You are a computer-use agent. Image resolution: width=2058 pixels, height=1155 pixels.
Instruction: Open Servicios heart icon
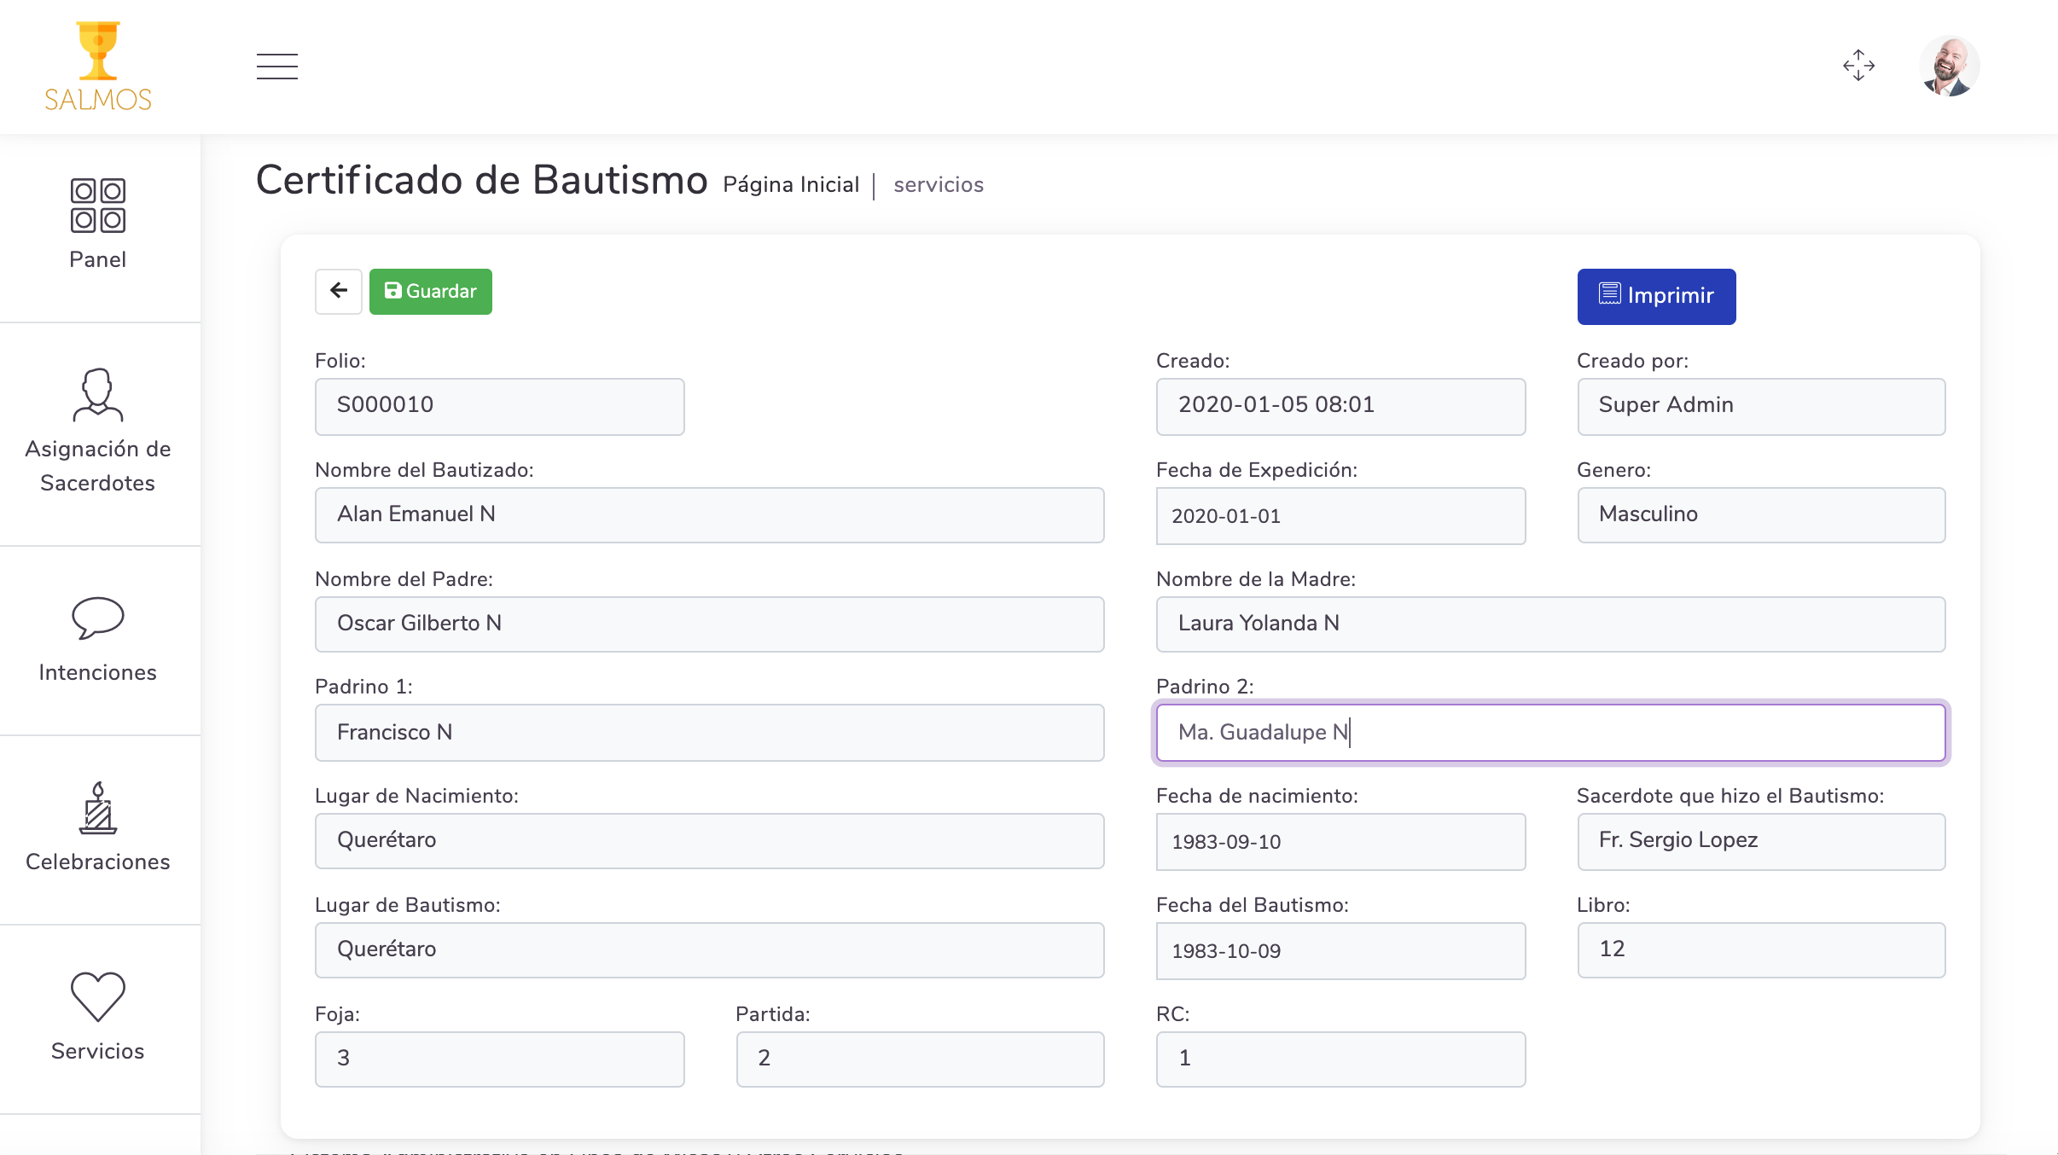click(x=98, y=1015)
